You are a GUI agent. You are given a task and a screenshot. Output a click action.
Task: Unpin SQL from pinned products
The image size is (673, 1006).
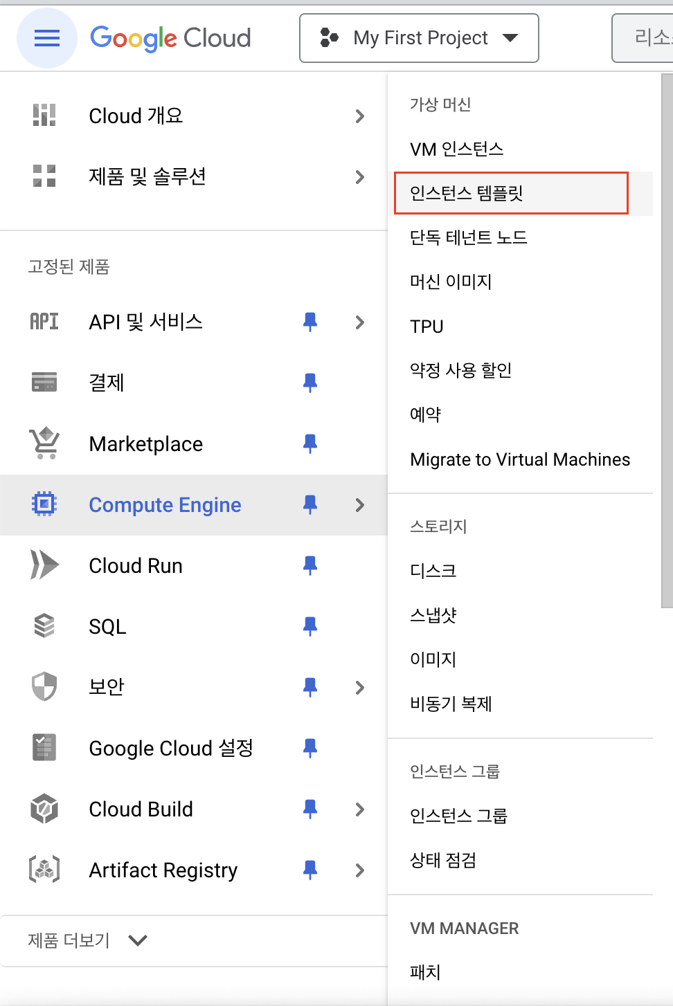point(310,627)
